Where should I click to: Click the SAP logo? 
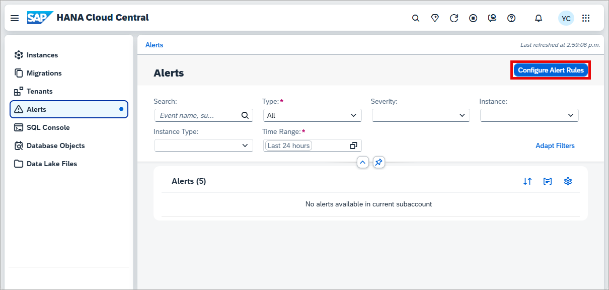(x=40, y=18)
